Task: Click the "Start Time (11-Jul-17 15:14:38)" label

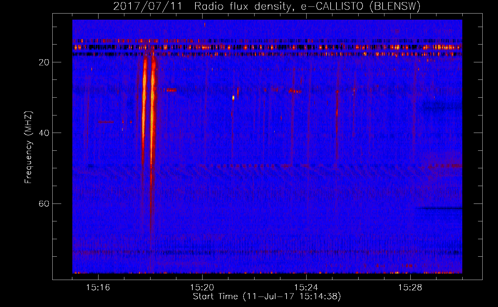Action: [x=267, y=297]
